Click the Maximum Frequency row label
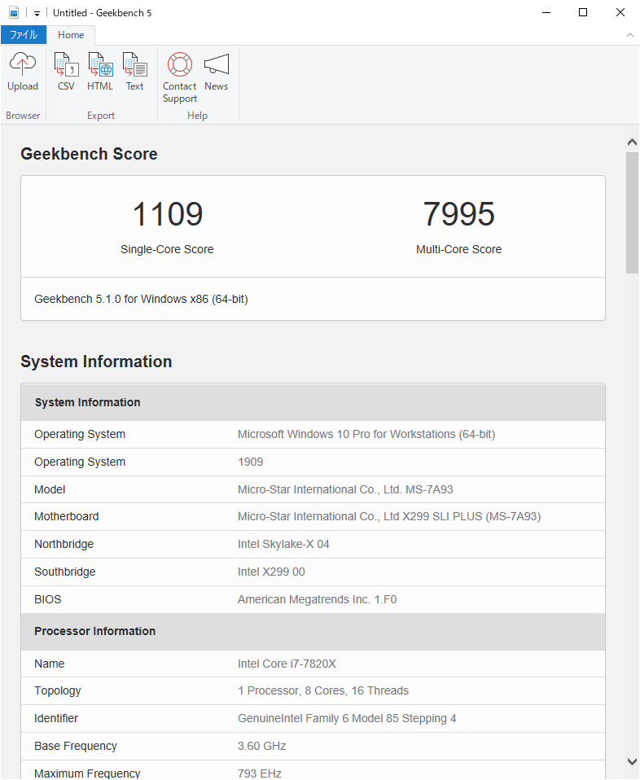The image size is (640, 780). coord(88,773)
